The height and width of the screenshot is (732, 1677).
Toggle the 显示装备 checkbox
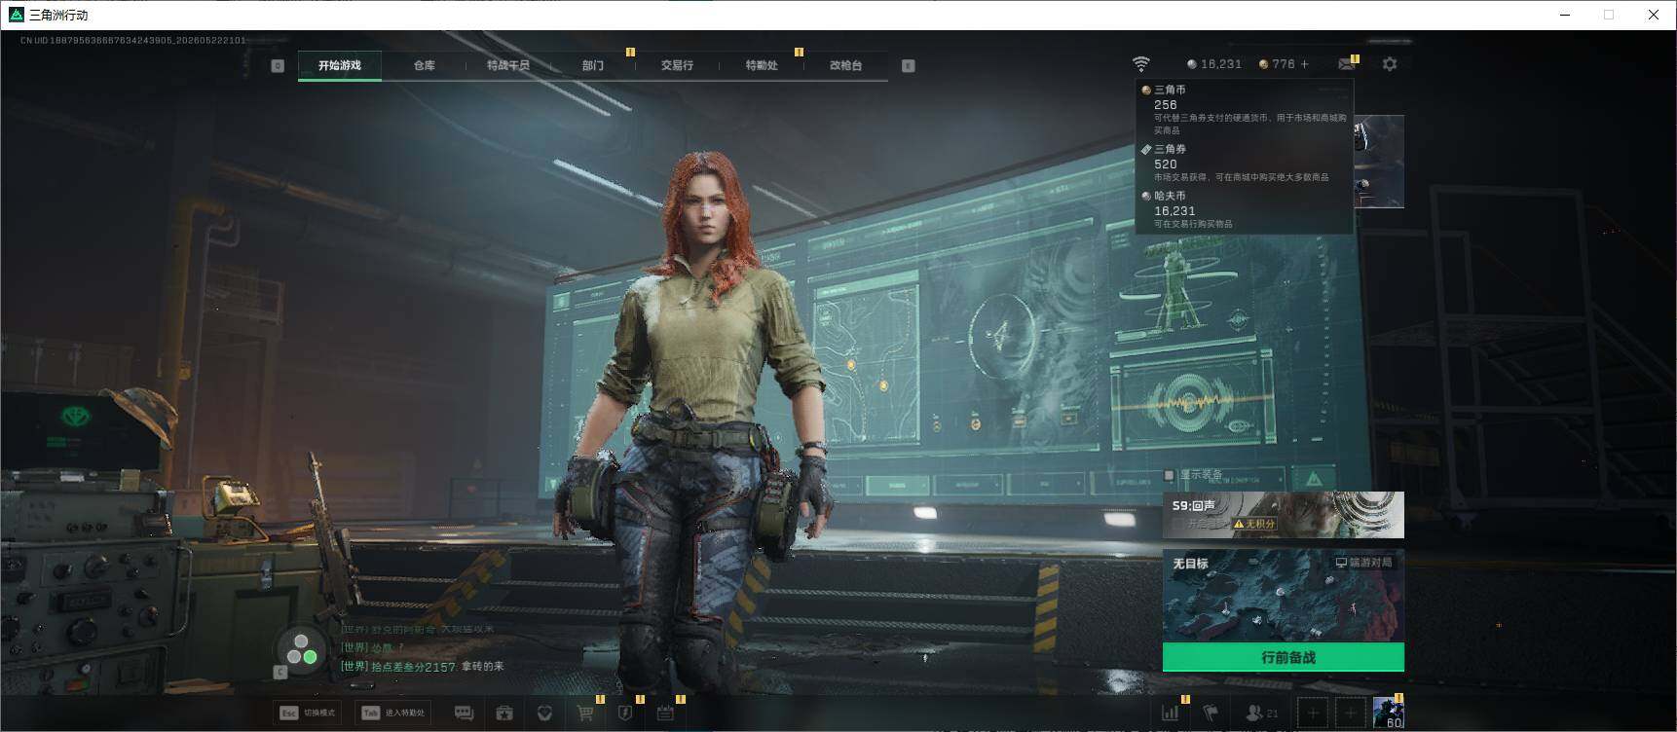click(x=1170, y=475)
